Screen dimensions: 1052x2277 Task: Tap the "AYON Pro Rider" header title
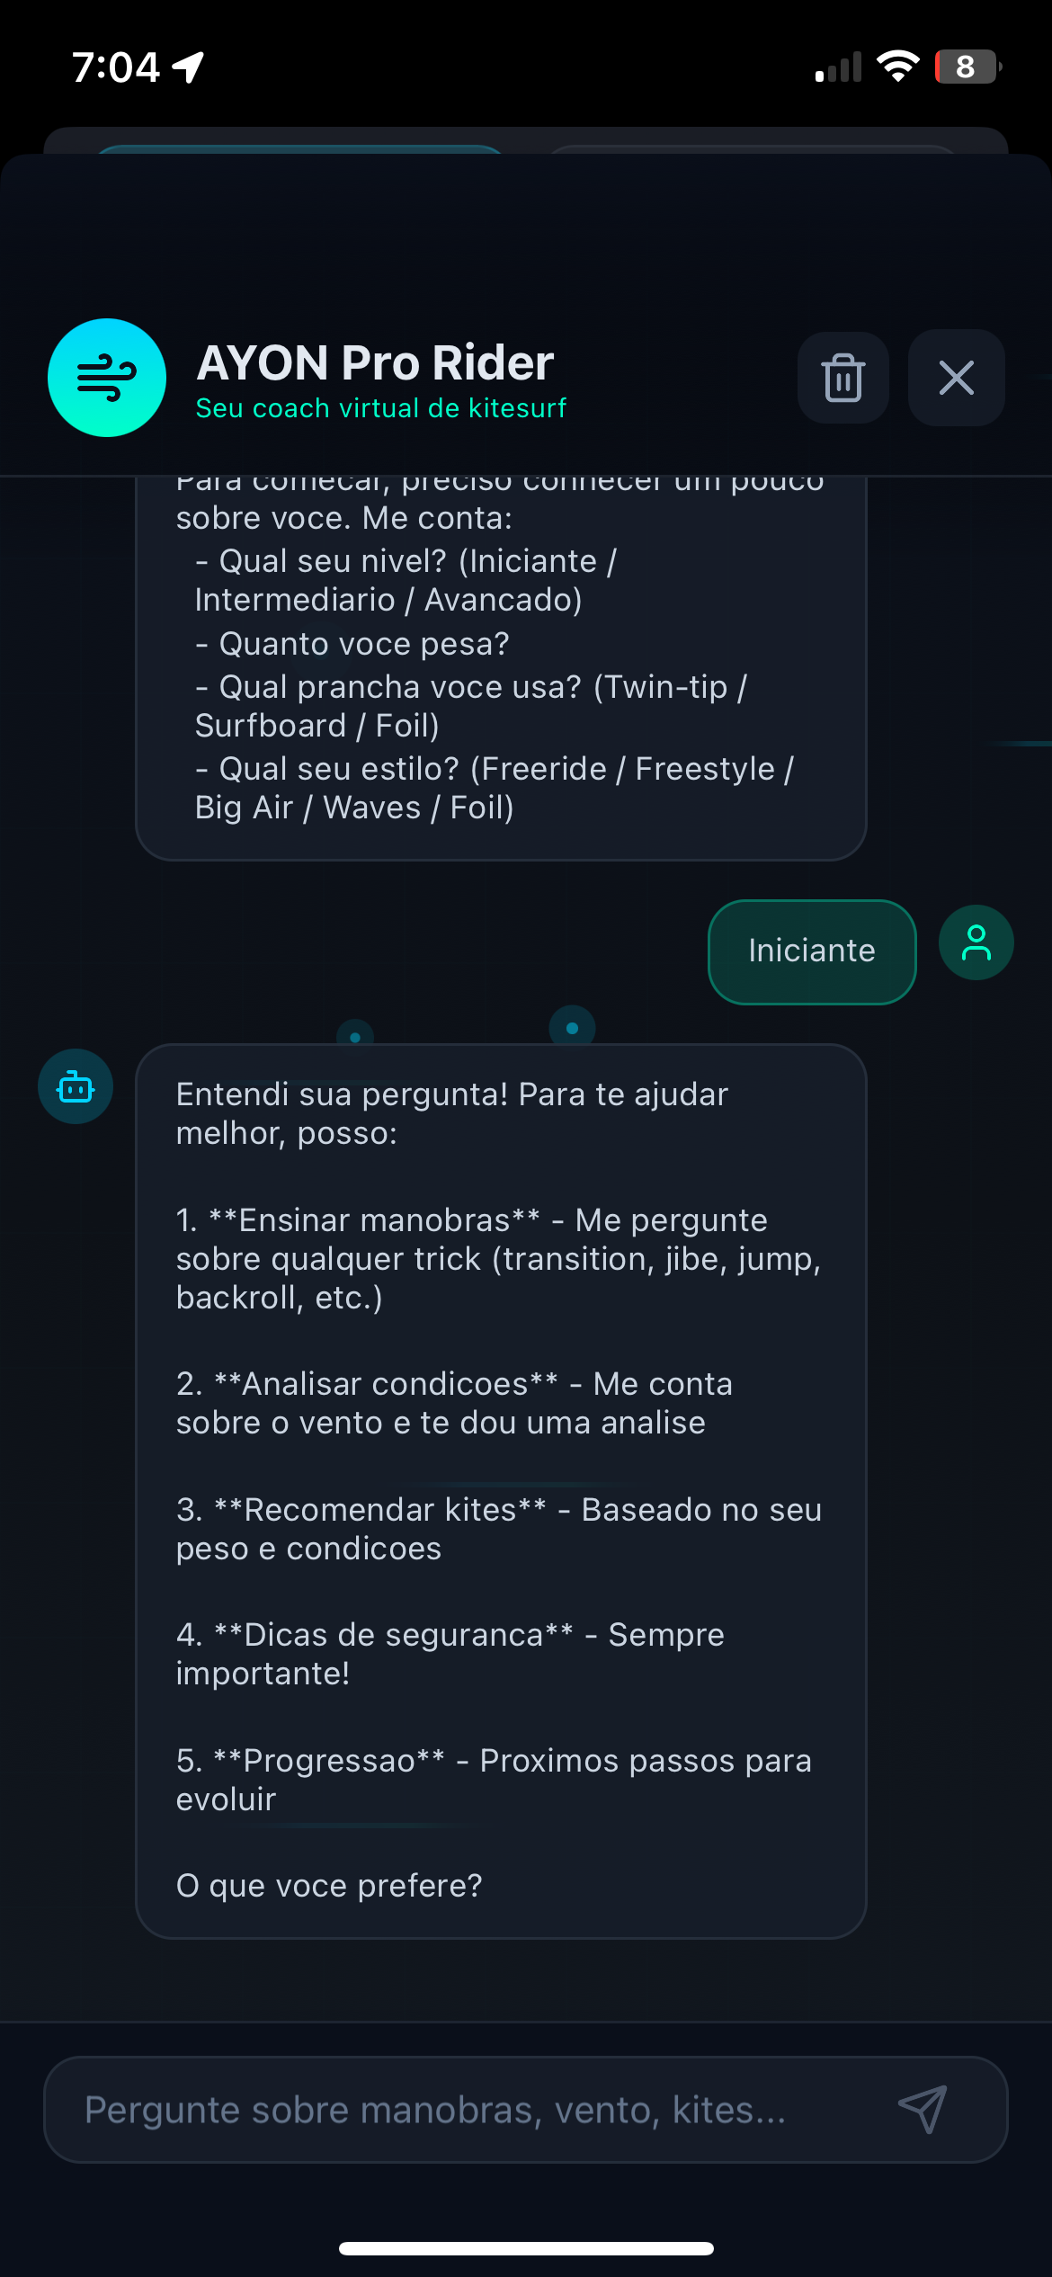pyautogui.click(x=375, y=363)
